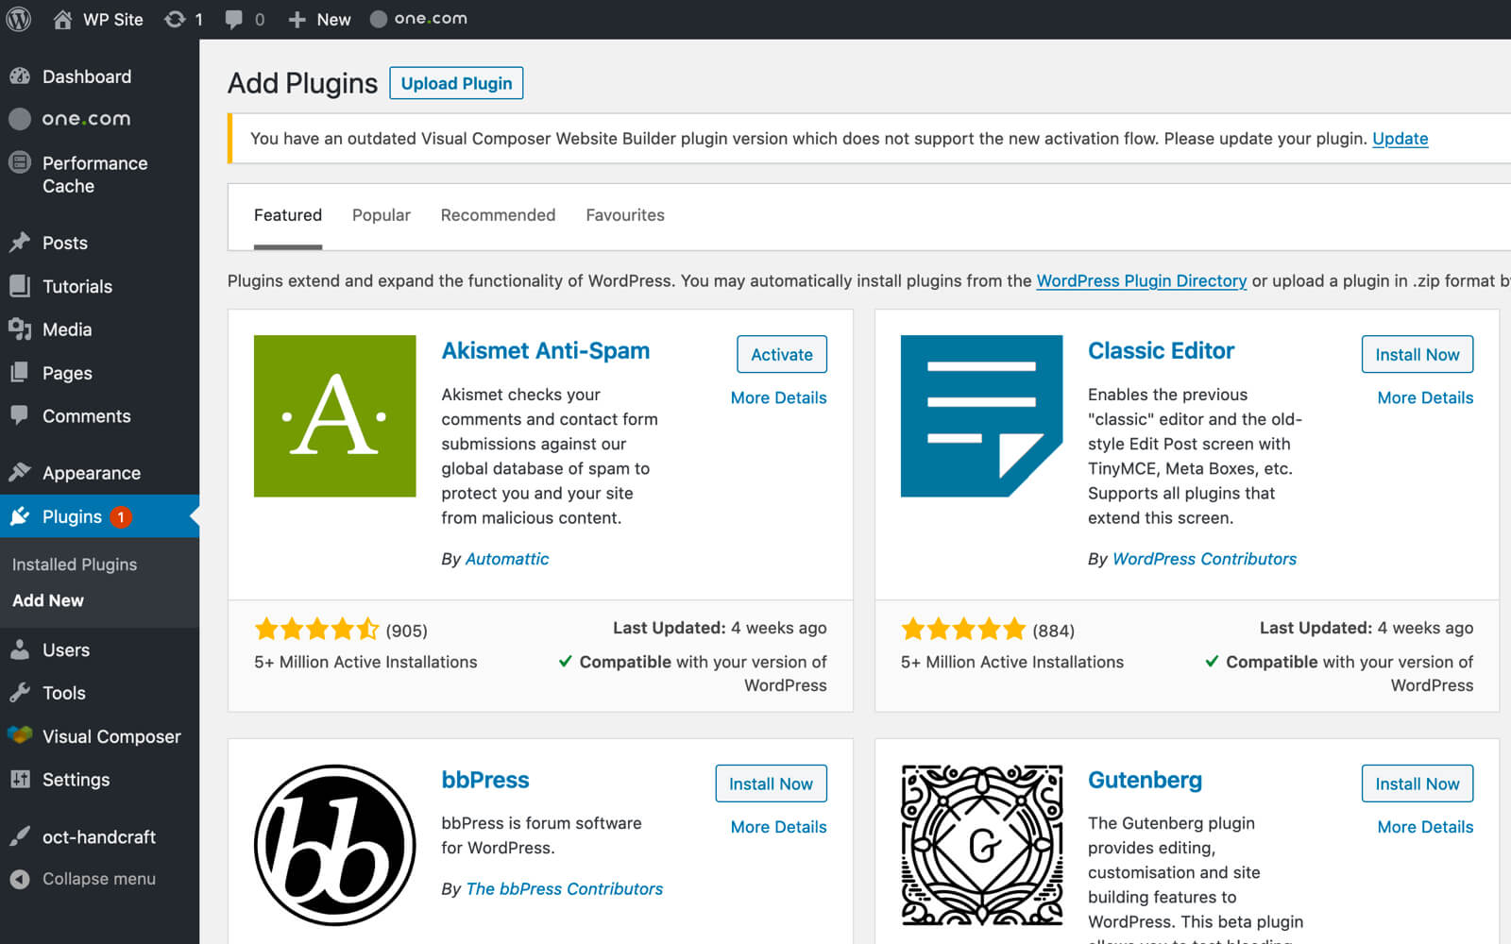This screenshot has height=944, width=1511.
Task: Click the Tools wrench icon
Action: tap(20, 693)
